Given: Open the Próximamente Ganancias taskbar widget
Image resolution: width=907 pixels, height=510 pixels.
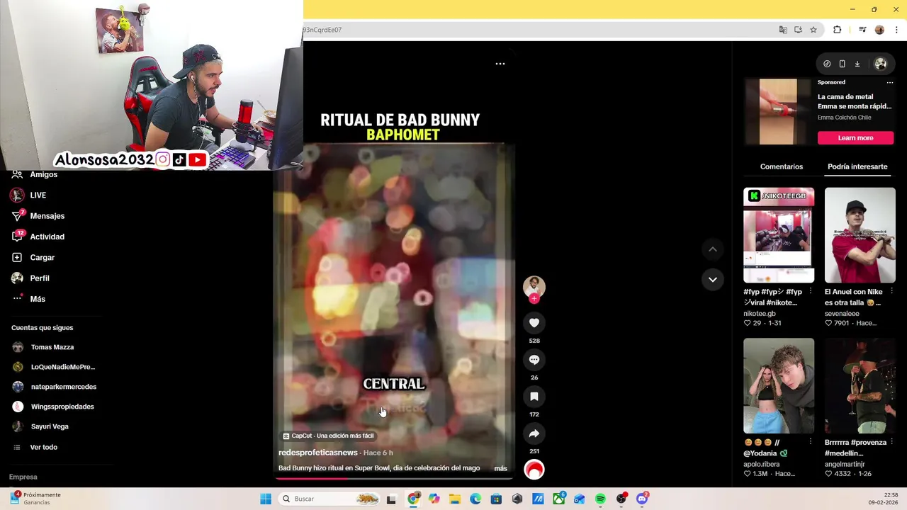Looking at the screenshot, I should click(35, 499).
